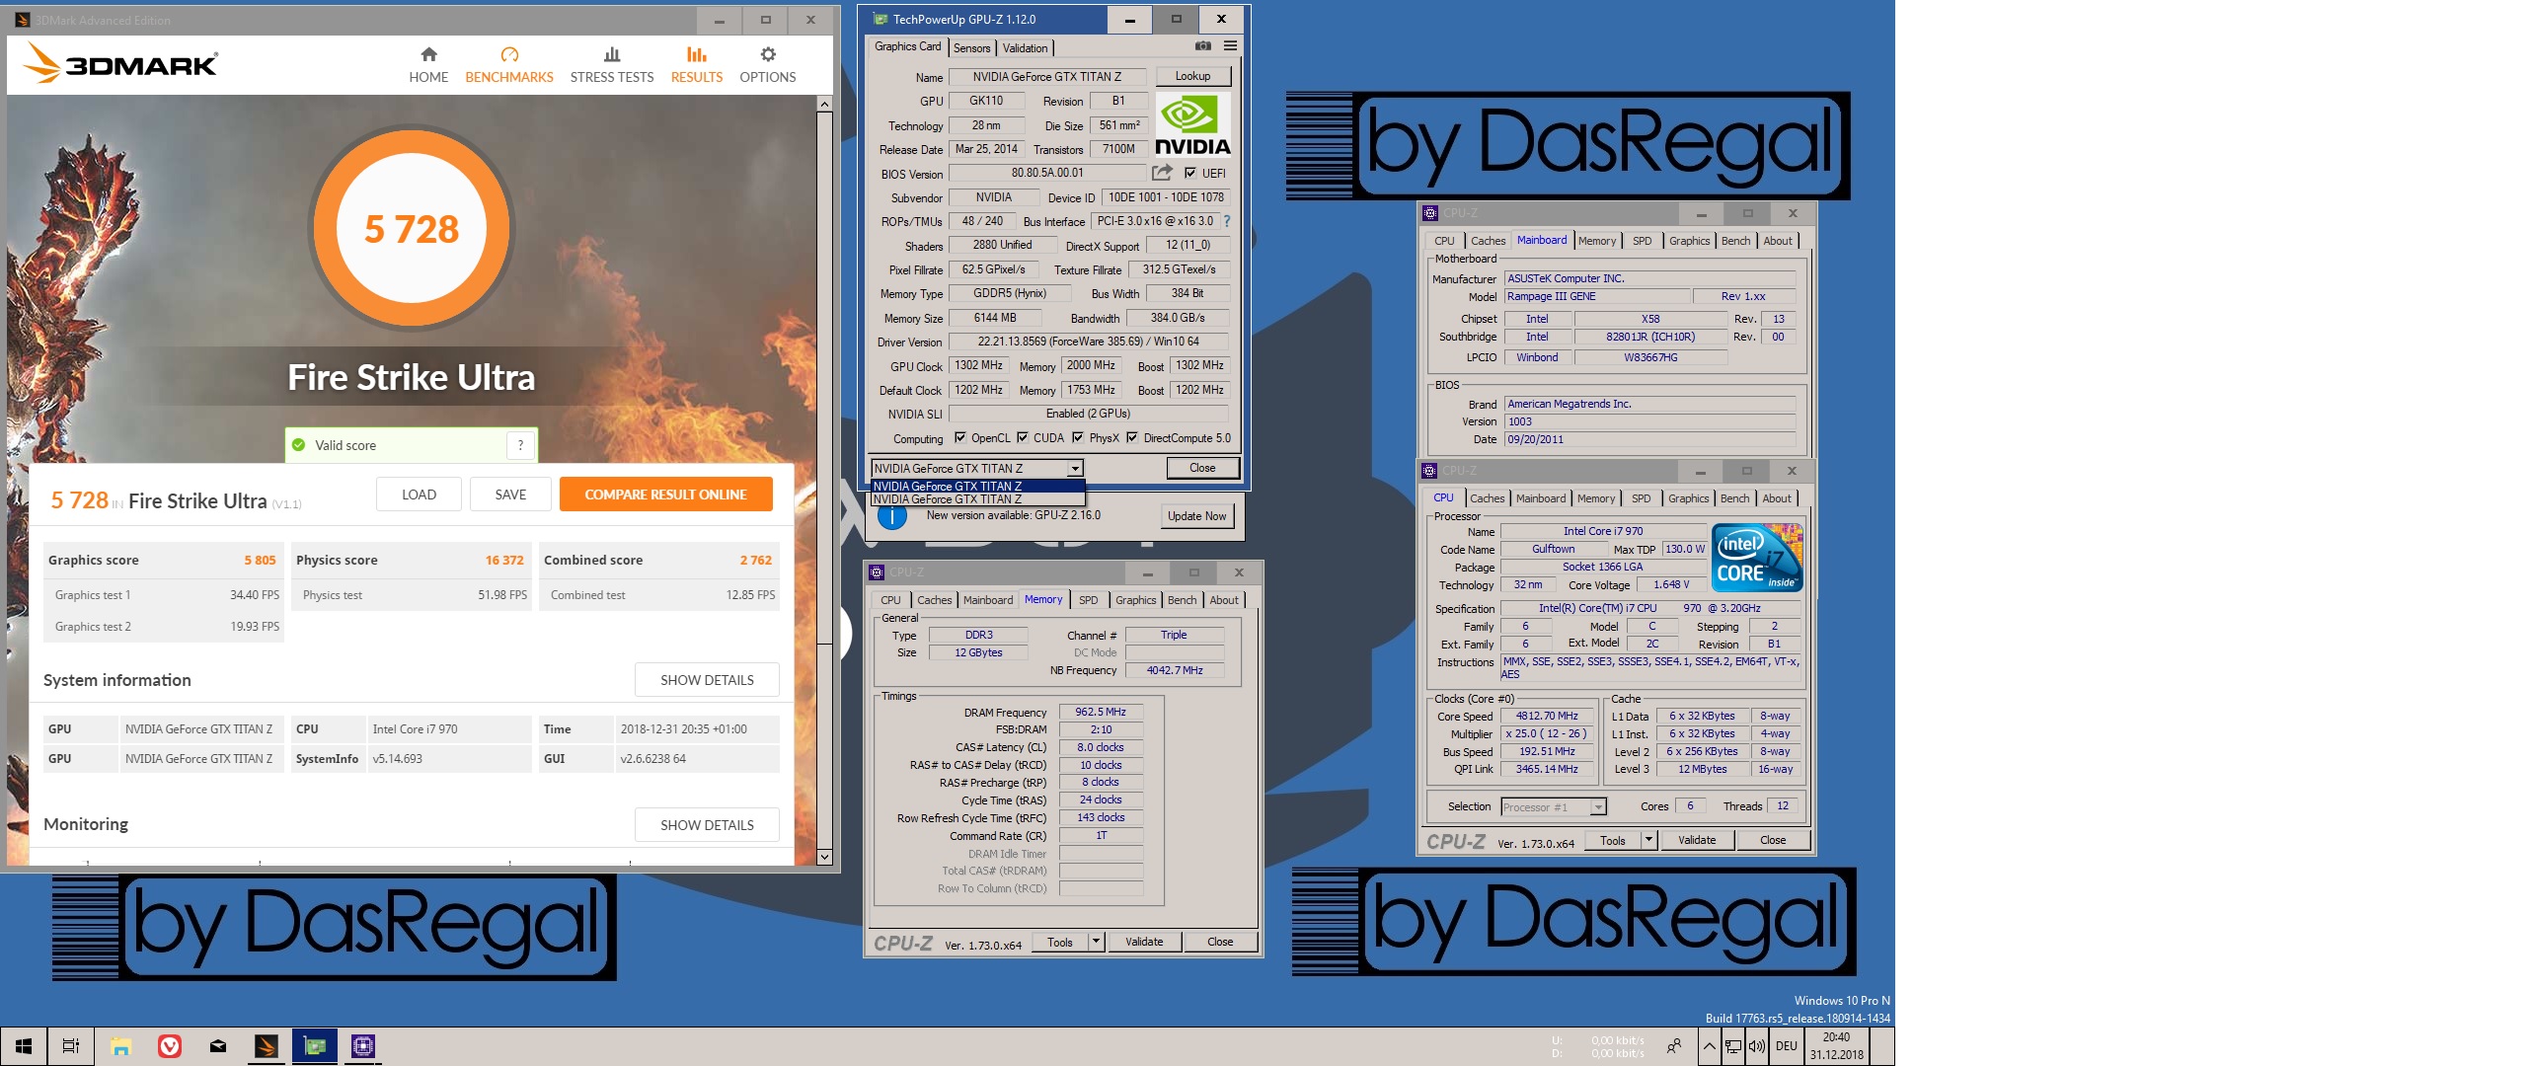This screenshot has width=2527, height=1066.
Task: Open the volume speaker icon in tray
Action: [1757, 1046]
